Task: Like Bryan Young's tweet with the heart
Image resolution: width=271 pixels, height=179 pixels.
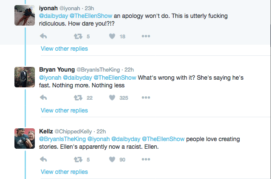Action: click(112, 98)
